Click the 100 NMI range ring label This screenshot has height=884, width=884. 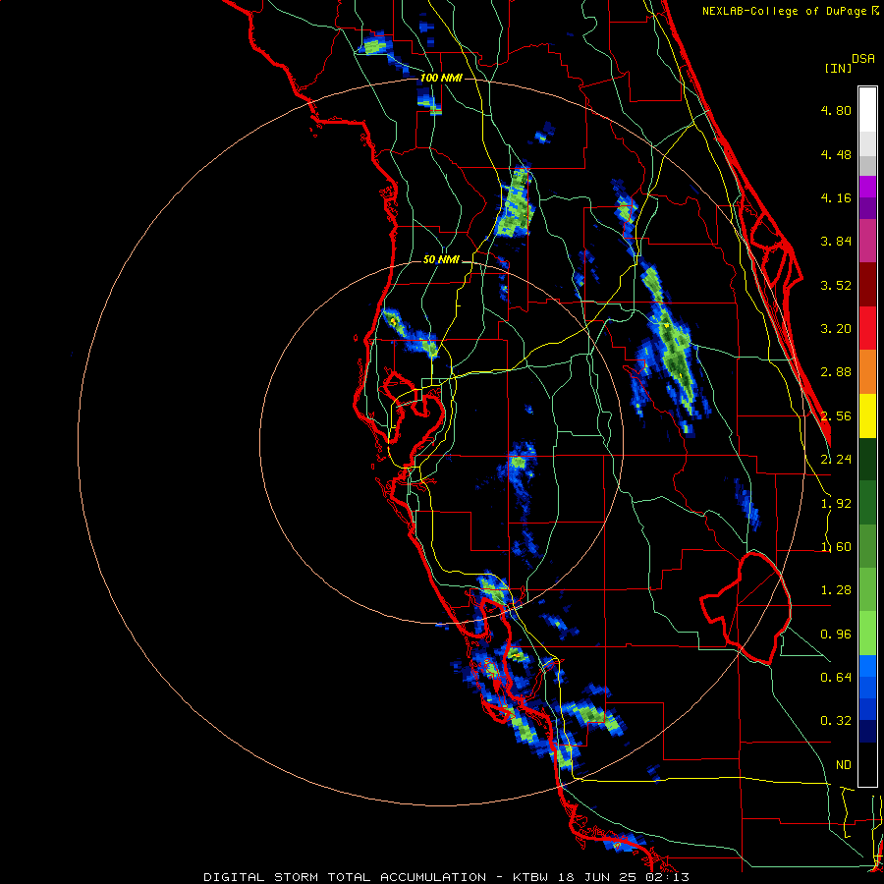click(441, 78)
